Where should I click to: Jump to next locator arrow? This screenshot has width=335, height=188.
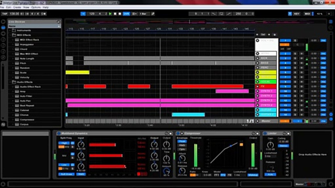pyautogui.click(x=269, y=34)
